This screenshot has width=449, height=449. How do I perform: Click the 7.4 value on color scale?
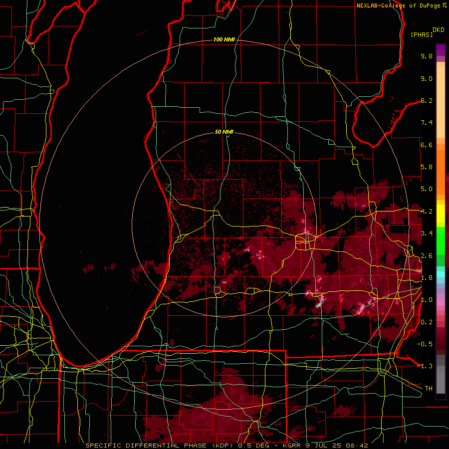tap(427, 123)
